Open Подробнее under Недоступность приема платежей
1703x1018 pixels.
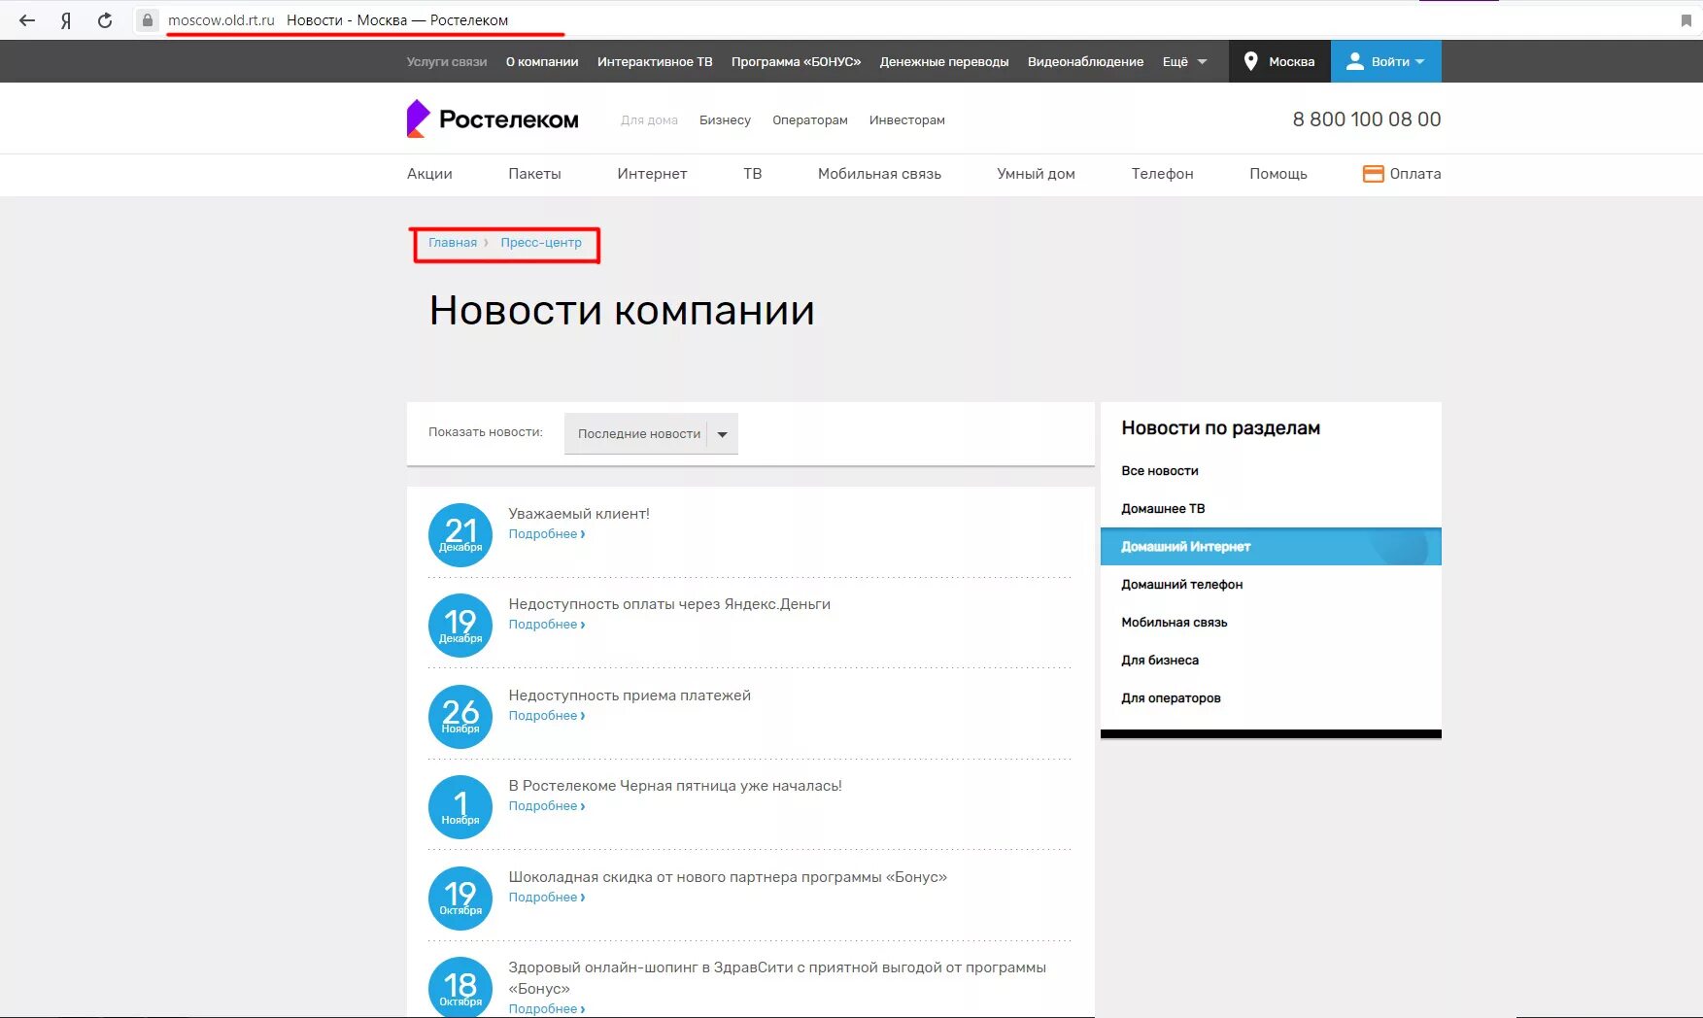tap(547, 716)
